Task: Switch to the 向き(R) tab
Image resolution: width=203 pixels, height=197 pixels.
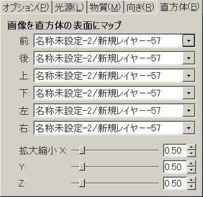Action: [140, 8]
